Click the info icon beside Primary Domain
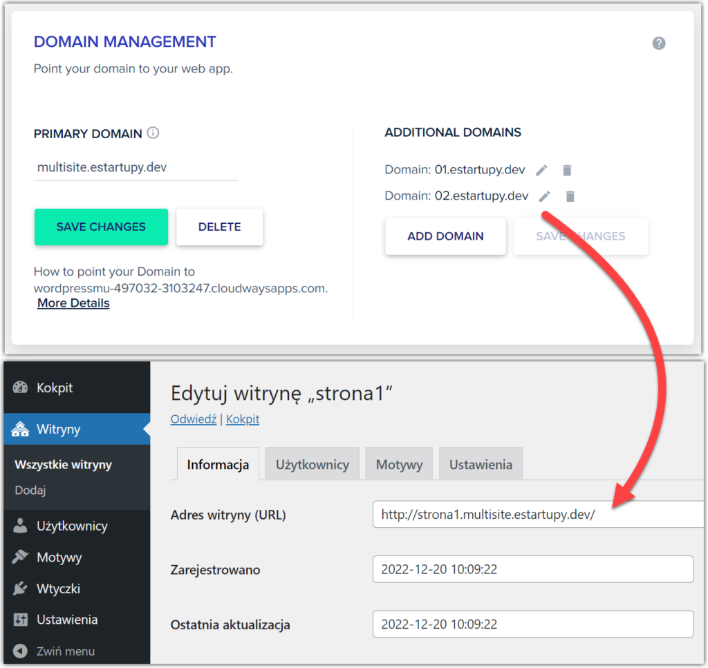This screenshot has height=668, width=708. coord(153,133)
